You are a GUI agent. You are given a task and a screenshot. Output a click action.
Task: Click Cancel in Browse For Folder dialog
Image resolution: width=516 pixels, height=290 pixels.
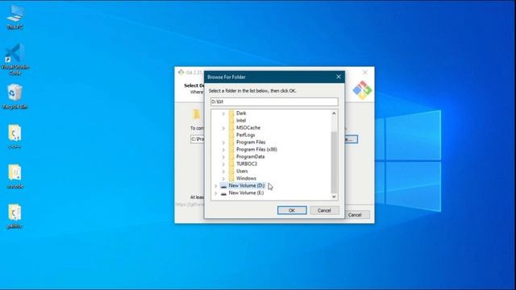click(324, 210)
